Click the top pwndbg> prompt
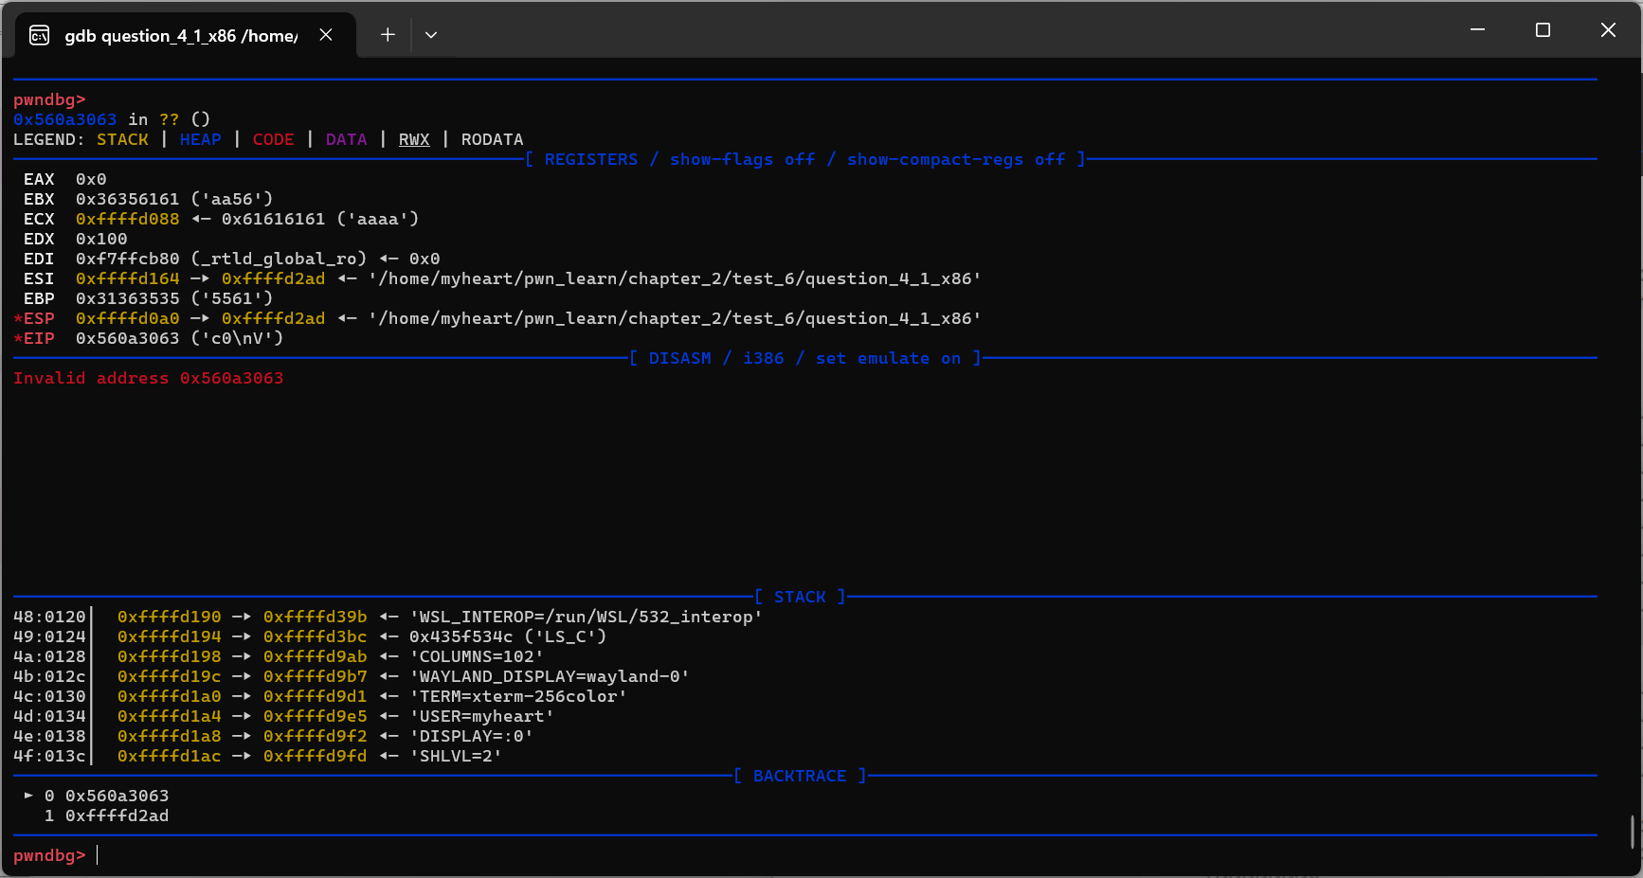 point(49,99)
